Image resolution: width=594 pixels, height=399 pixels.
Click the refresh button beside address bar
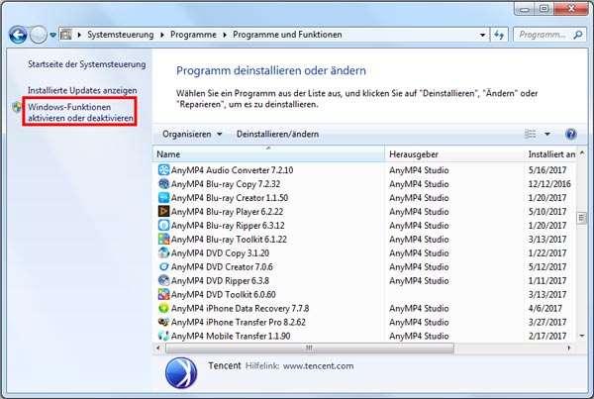click(499, 35)
